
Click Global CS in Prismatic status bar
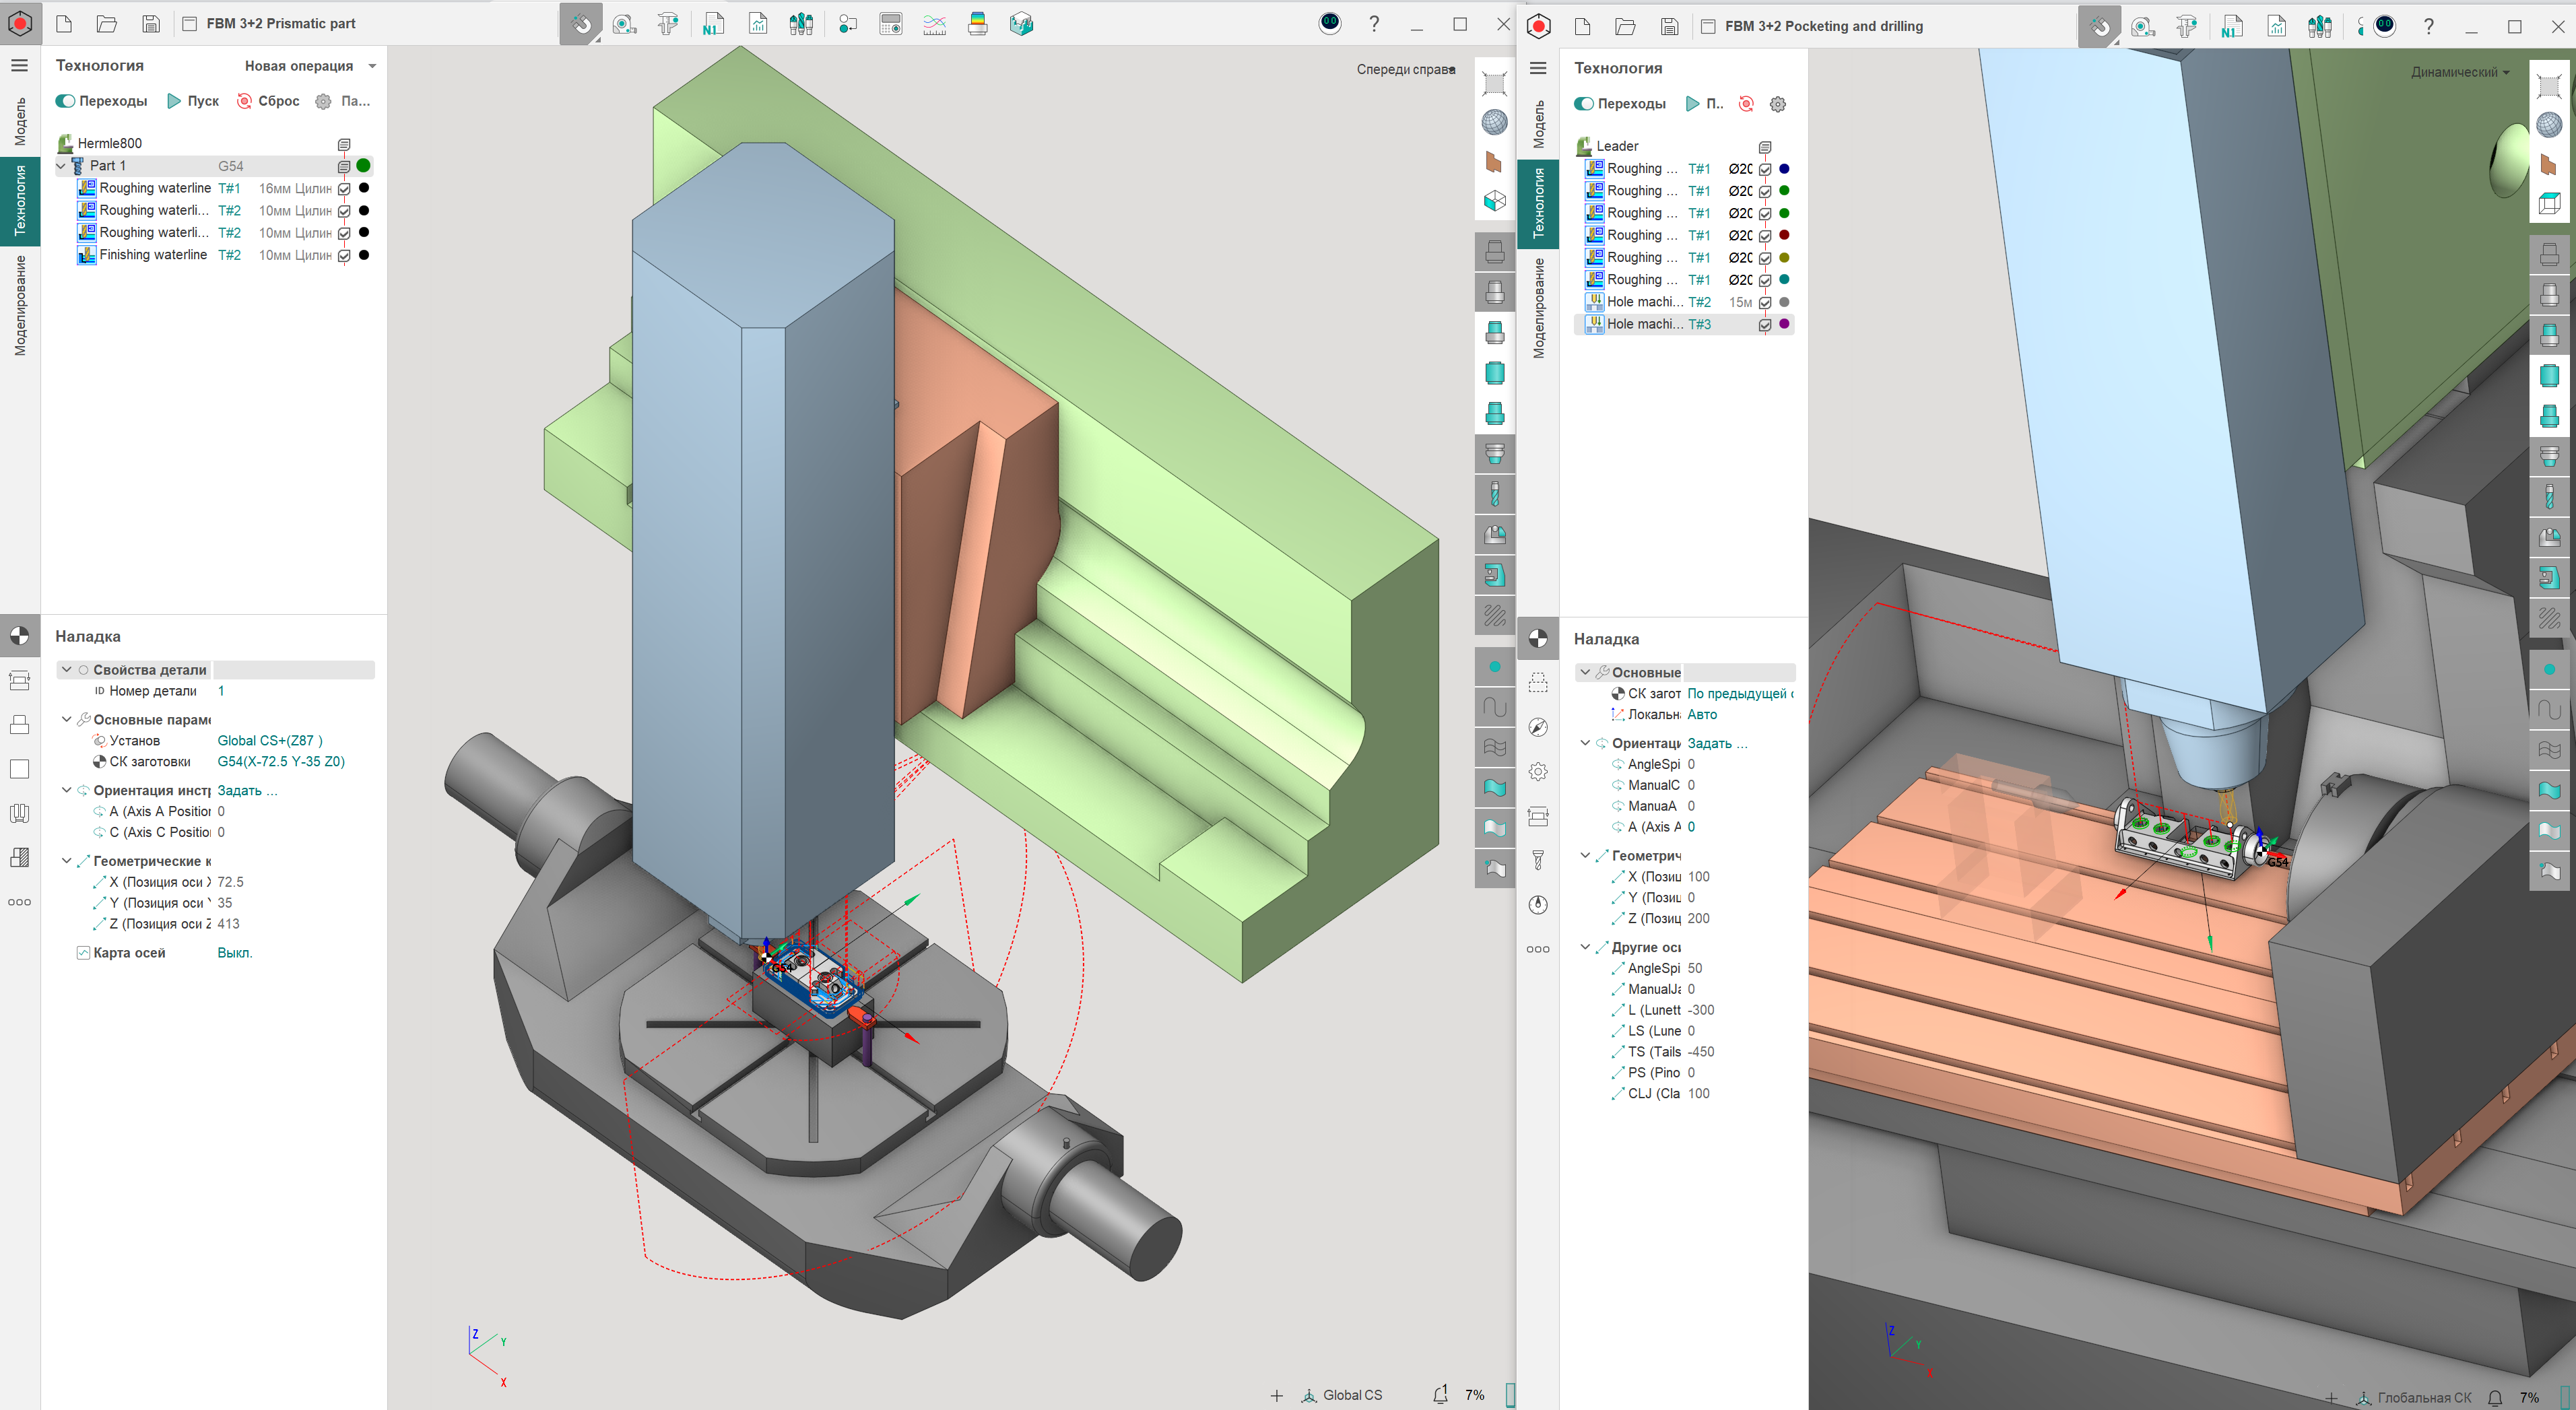1342,1395
